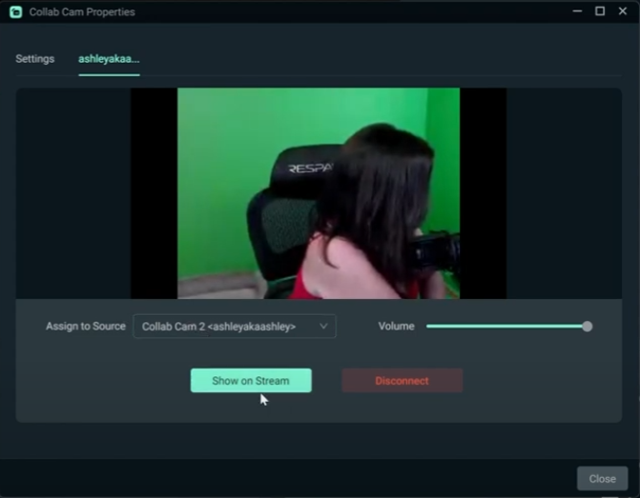
Task: Click the Show on Stream button
Action: coord(251,381)
